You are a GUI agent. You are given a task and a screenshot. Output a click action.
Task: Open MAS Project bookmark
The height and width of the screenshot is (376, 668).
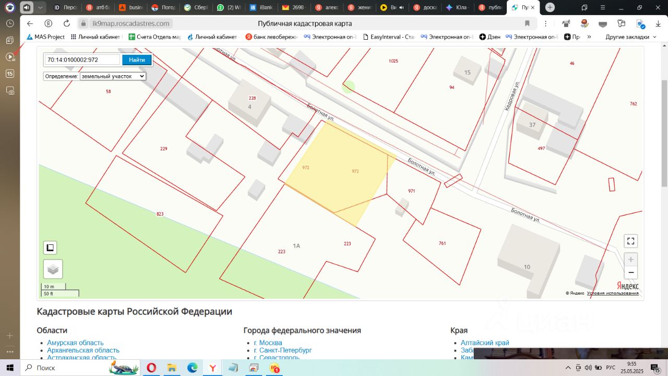click(46, 37)
